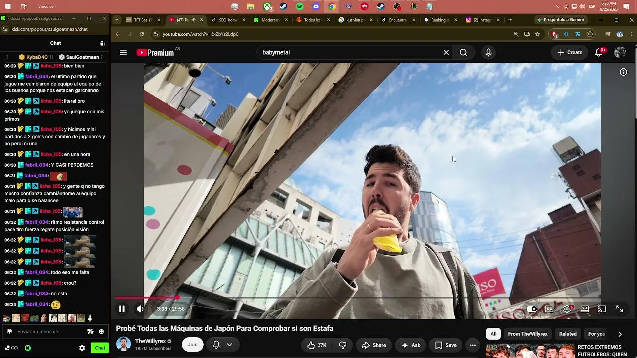The width and height of the screenshot is (637, 358).
Task: Save the video to a playlist
Action: 446,345
